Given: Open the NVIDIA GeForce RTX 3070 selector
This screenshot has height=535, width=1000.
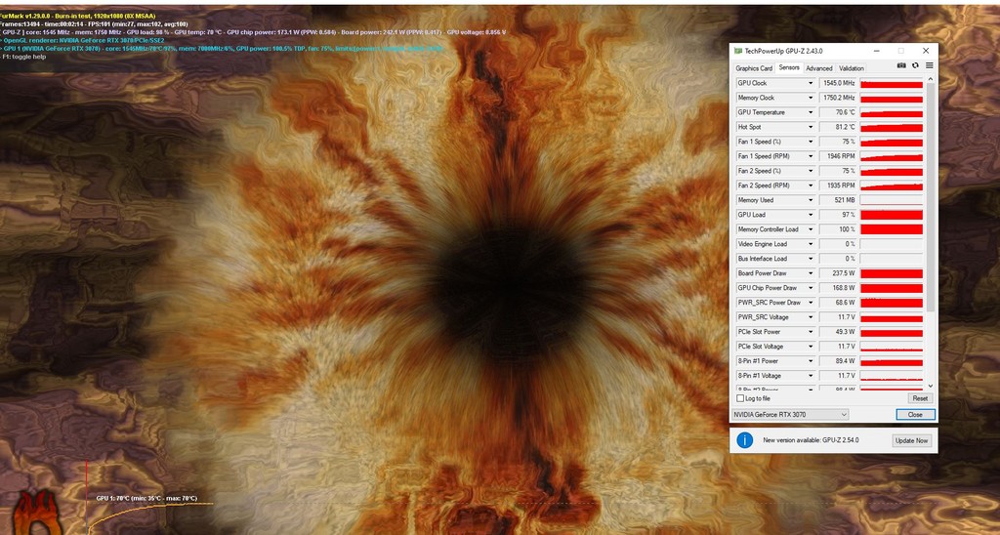Looking at the screenshot, I should click(x=790, y=415).
